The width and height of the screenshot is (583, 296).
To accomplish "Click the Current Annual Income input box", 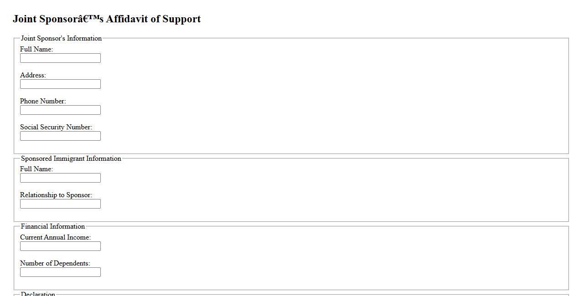I will (60, 246).
